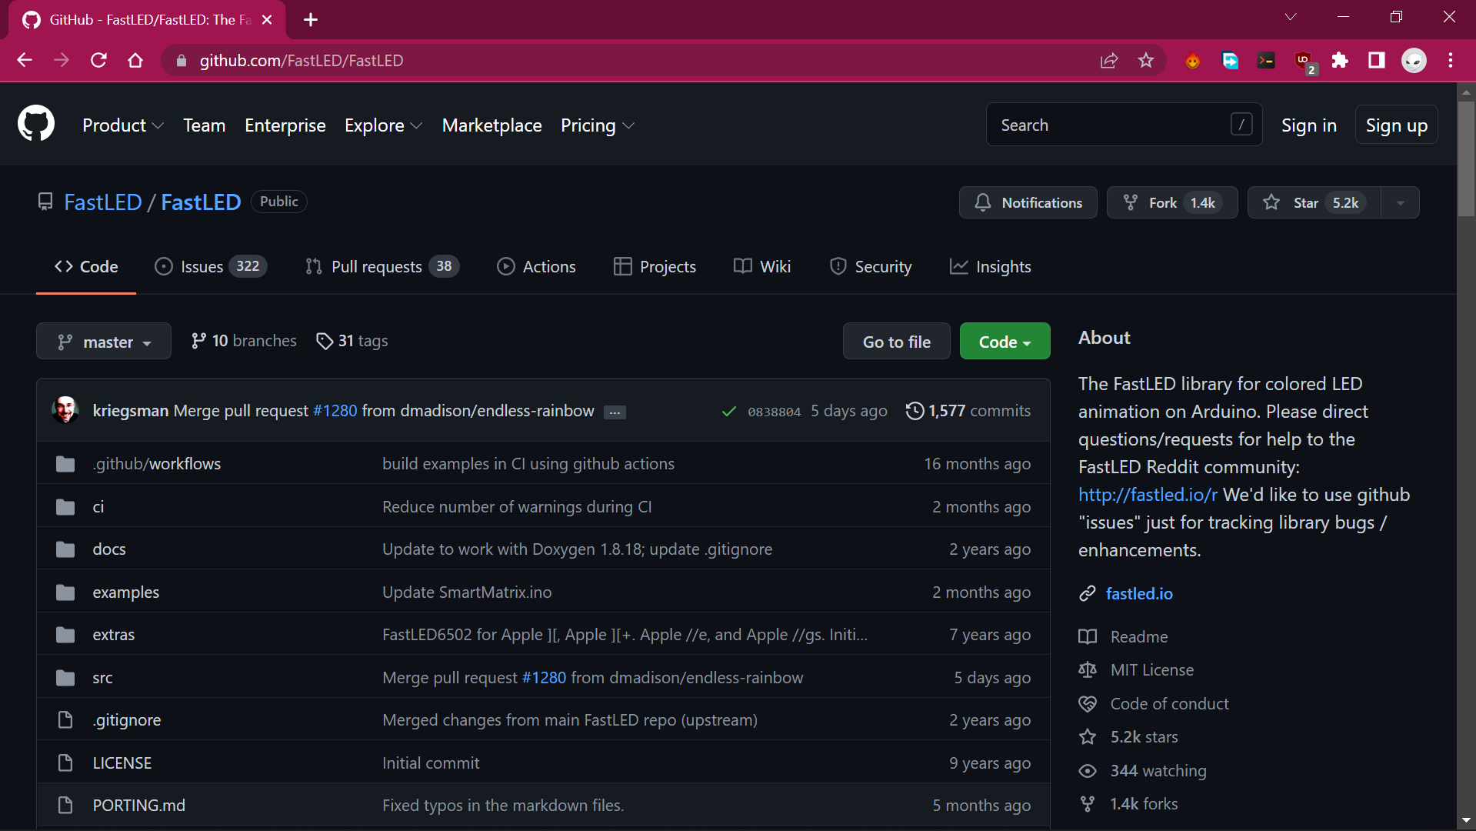Click the blue translate extension icon

point(1230,60)
